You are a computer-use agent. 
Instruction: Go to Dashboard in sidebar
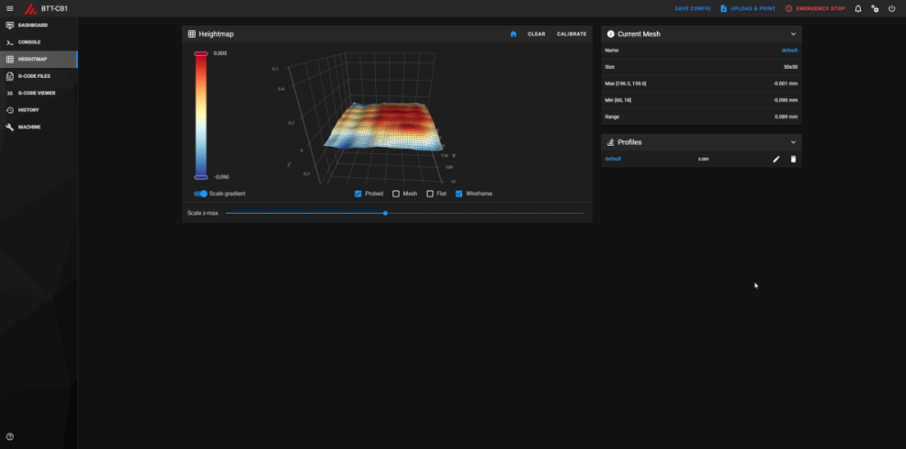click(38, 25)
